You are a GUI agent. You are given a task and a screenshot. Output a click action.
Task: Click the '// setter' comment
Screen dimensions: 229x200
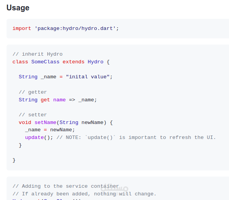click(33, 115)
